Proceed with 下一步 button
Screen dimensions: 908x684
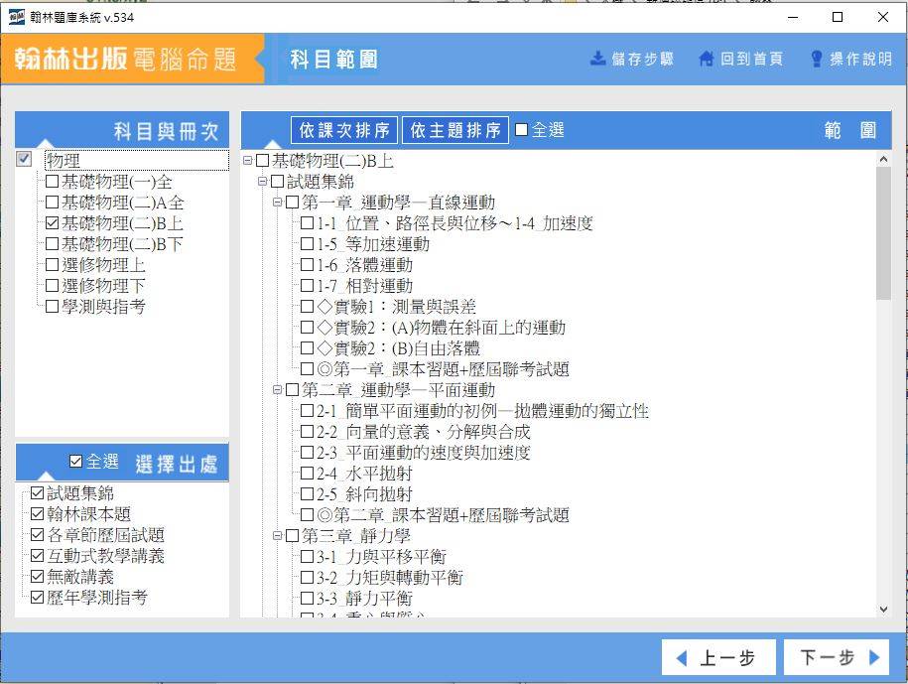837,657
